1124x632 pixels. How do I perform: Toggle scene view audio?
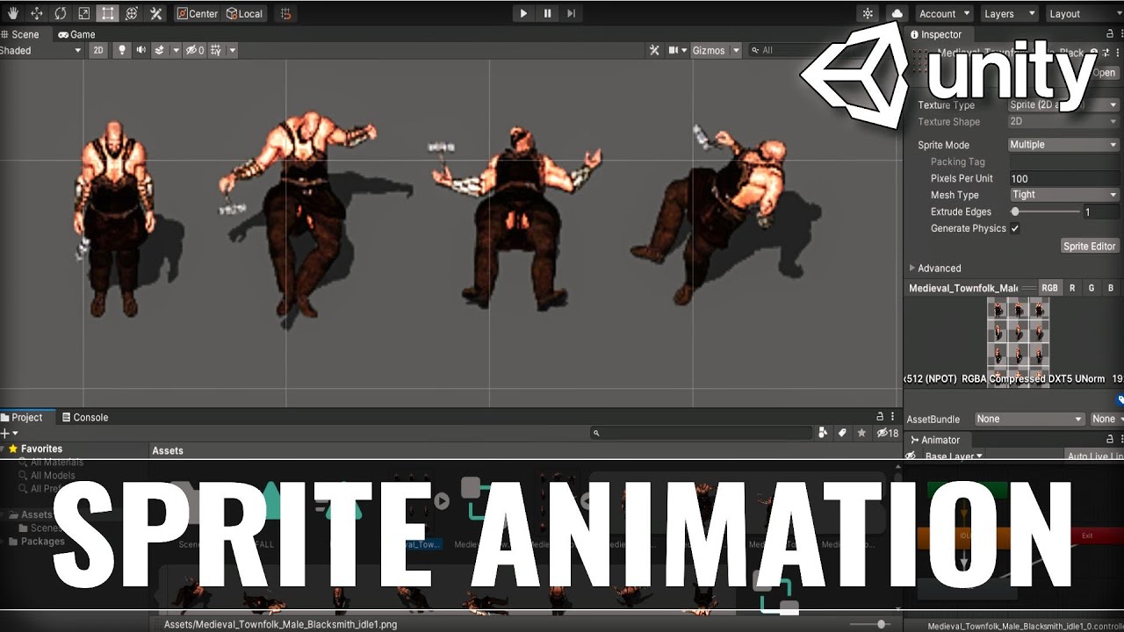point(140,50)
